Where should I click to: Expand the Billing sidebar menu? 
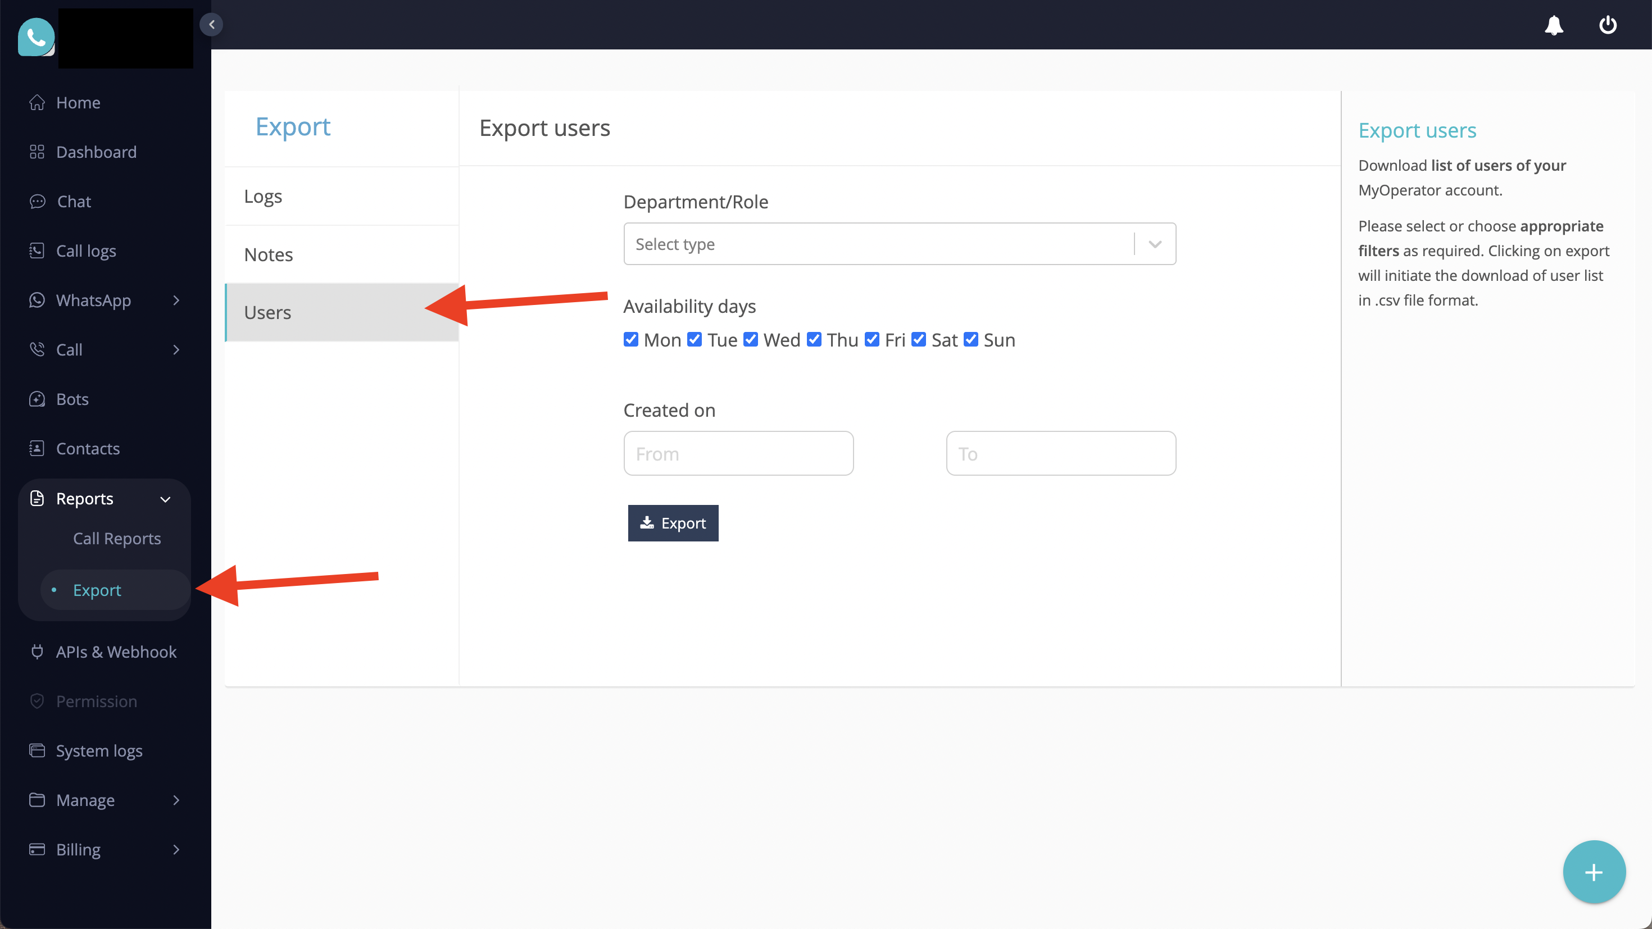click(x=176, y=849)
